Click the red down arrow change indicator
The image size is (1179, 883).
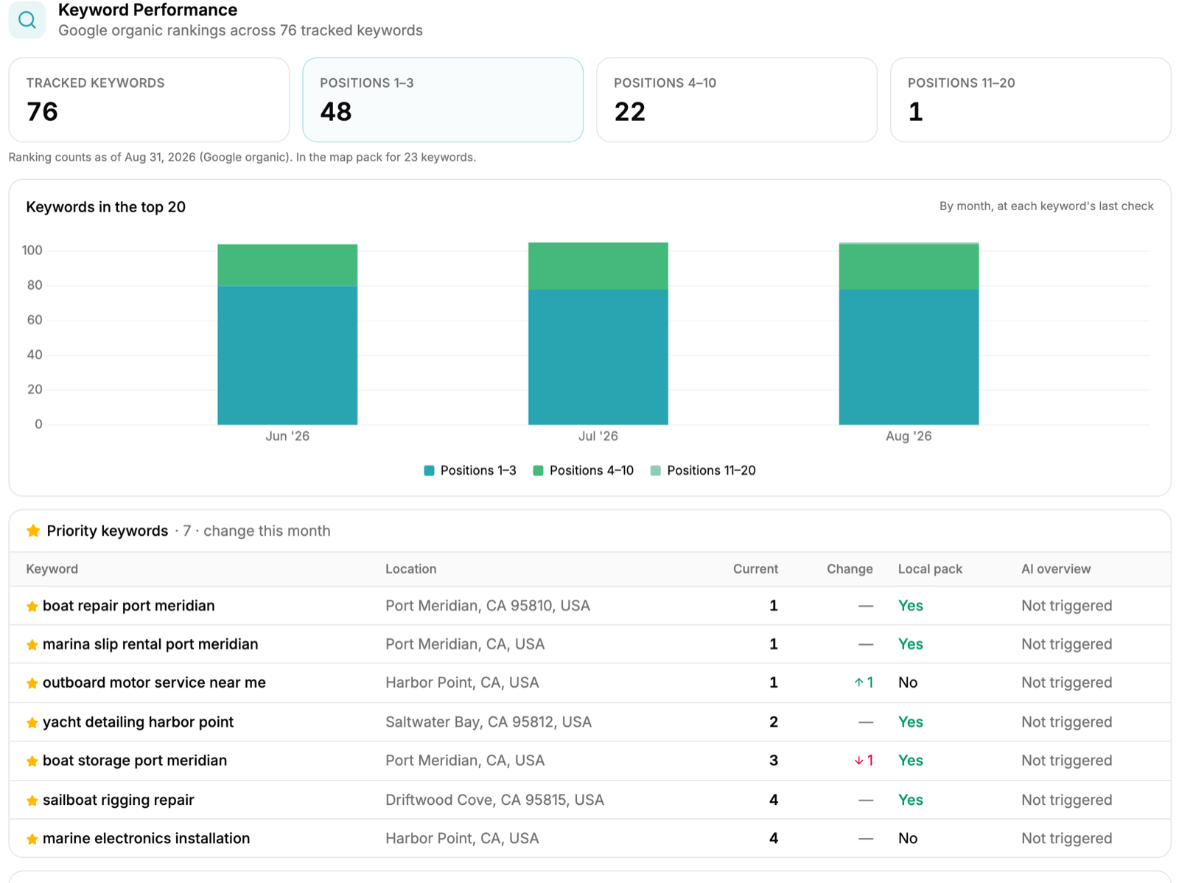[864, 761]
